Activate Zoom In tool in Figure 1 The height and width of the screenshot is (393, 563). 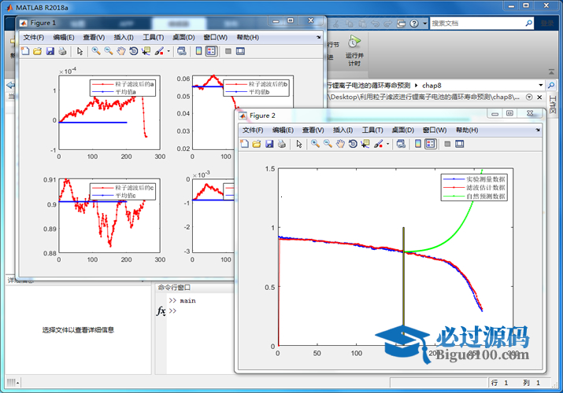tap(96, 51)
